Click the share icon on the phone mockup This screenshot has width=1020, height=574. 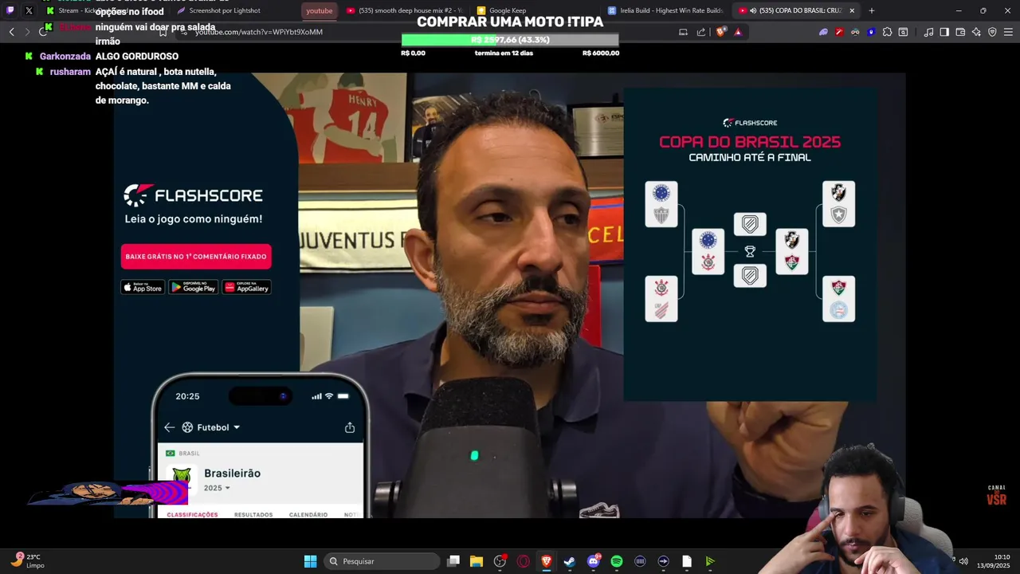point(350,427)
